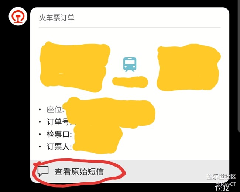Click the bullet point before 座位
Viewport: 240px width, 192px height.
tap(40, 109)
